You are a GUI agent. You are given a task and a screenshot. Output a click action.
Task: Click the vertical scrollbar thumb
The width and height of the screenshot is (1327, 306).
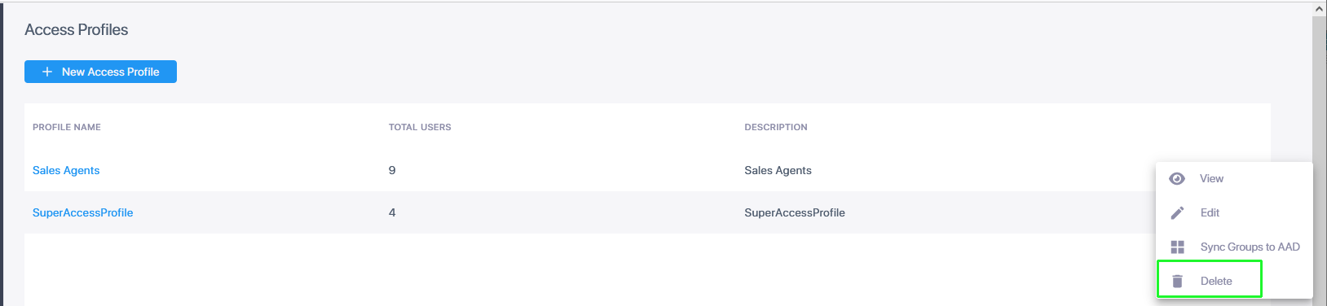[1320, 160]
